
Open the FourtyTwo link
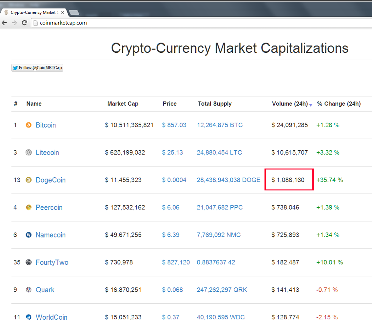(52, 262)
